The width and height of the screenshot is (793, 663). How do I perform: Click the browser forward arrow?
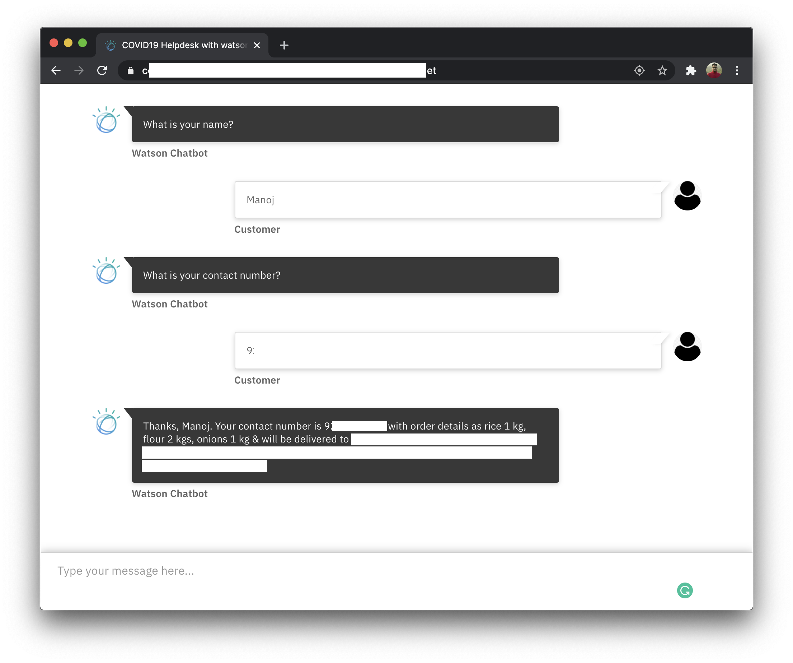(79, 70)
